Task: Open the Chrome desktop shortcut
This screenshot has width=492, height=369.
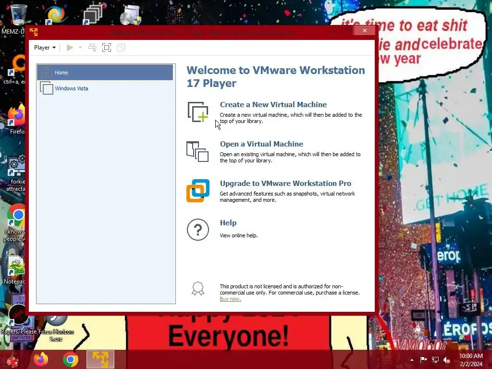Action: pos(16,216)
